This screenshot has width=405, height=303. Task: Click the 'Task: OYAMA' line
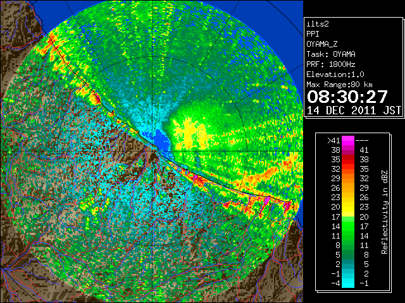pos(331,54)
